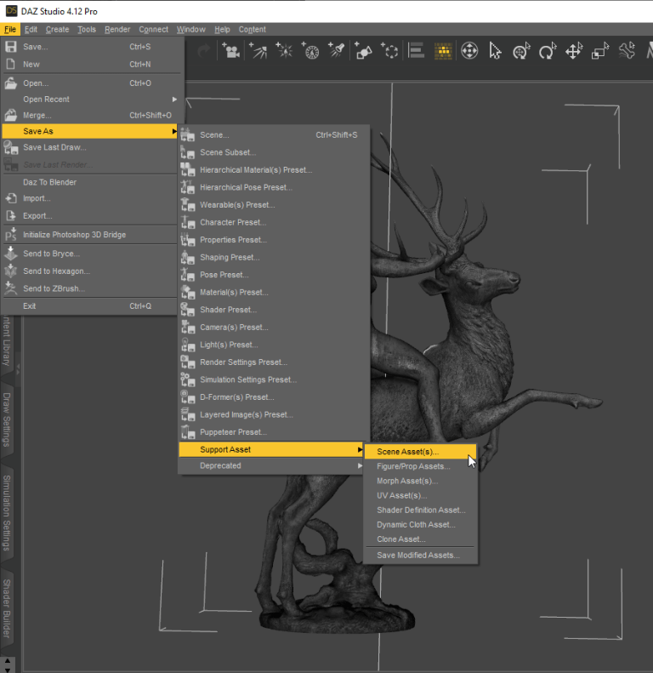Click the yellow grid Aux Viewport icon
Screen dimensions: 653x673
click(x=443, y=51)
